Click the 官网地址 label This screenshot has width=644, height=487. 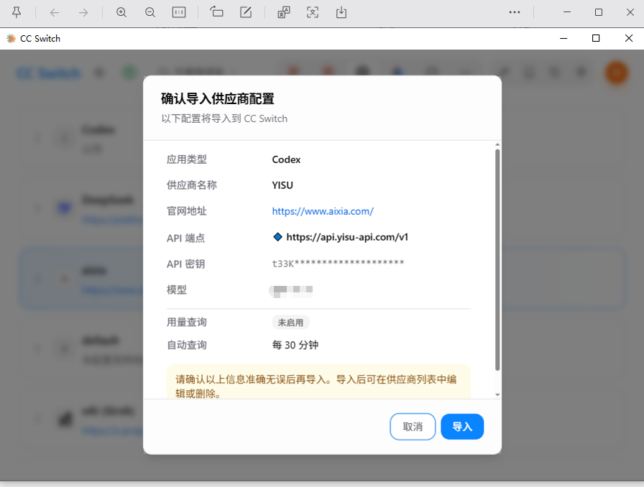[186, 211]
